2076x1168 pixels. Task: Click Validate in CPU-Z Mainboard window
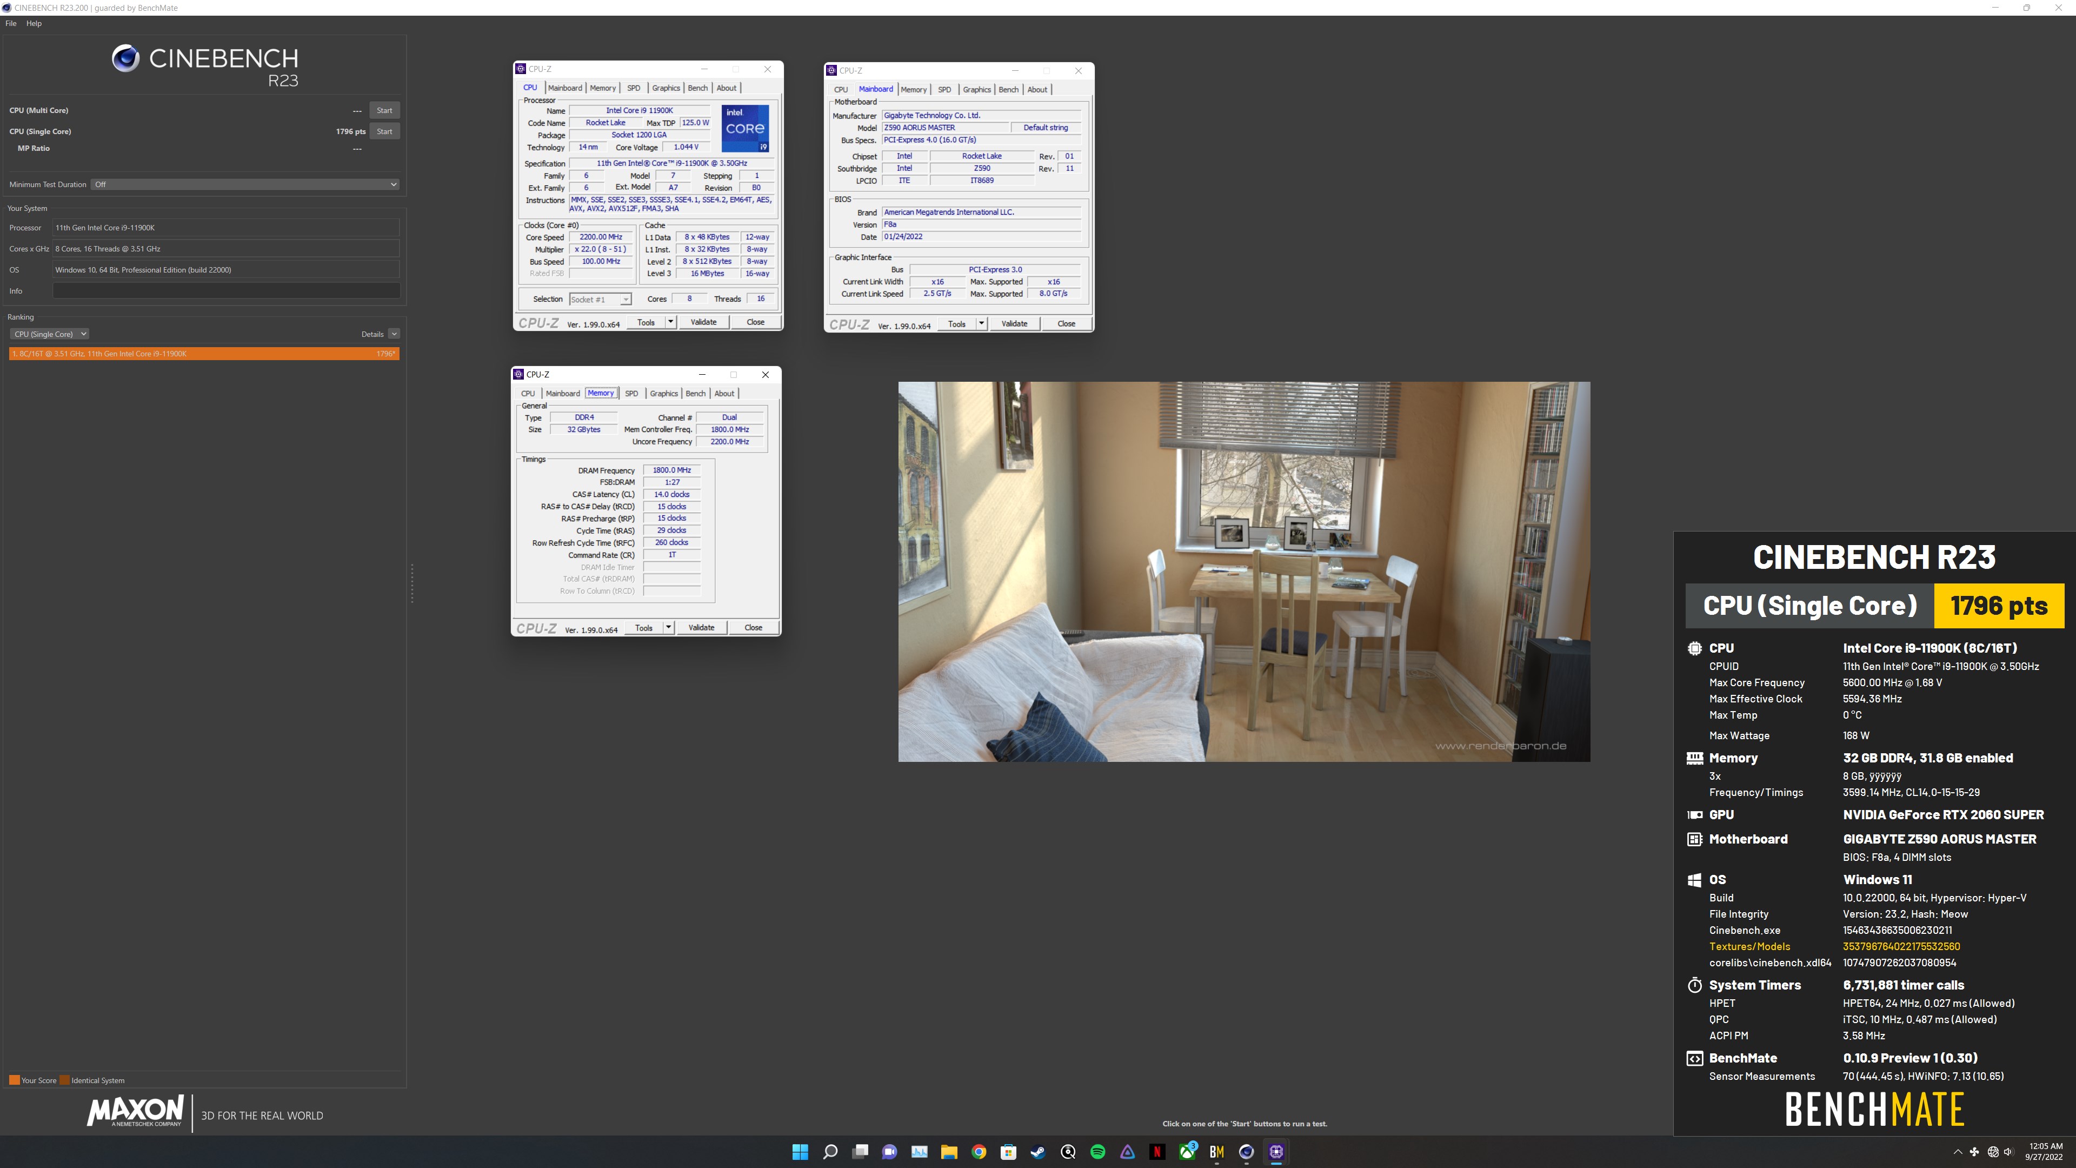(x=1015, y=324)
